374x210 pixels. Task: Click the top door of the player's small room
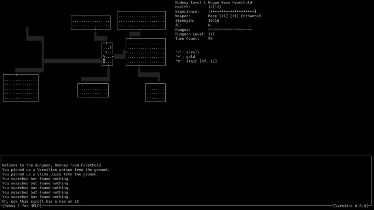[x=106, y=43]
